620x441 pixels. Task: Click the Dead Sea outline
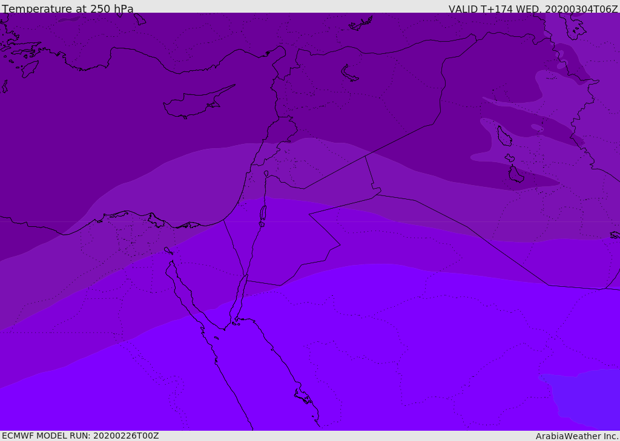[x=263, y=214]
